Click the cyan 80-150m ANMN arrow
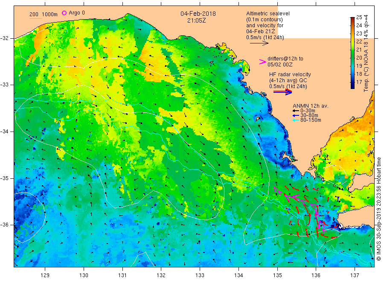Viewport: 384px width, 281px height. (296, 120)
